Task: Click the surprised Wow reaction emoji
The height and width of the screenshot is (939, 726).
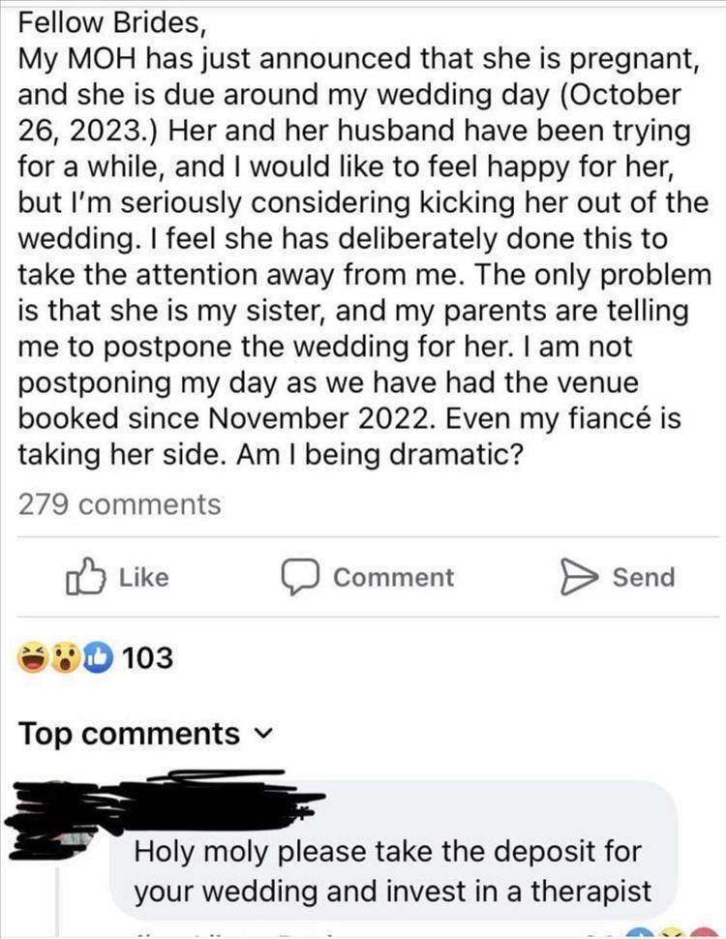Action: click(66, 657)
